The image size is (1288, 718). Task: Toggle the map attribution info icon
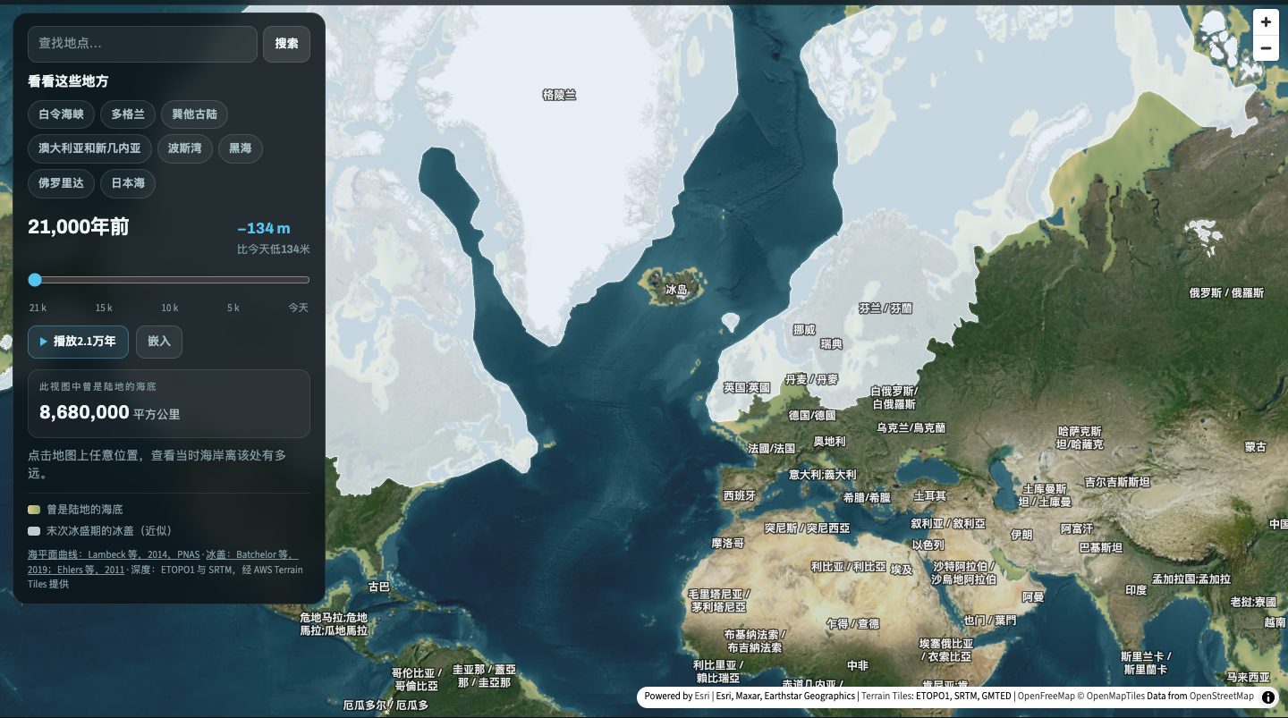(1268, 697)
